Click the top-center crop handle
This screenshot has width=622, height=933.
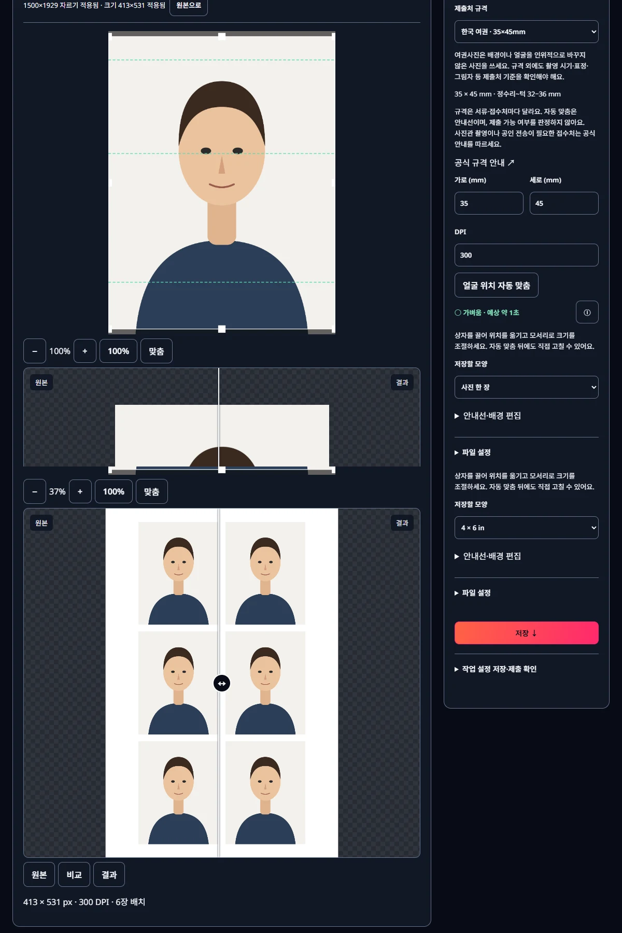tap(222, 36)
